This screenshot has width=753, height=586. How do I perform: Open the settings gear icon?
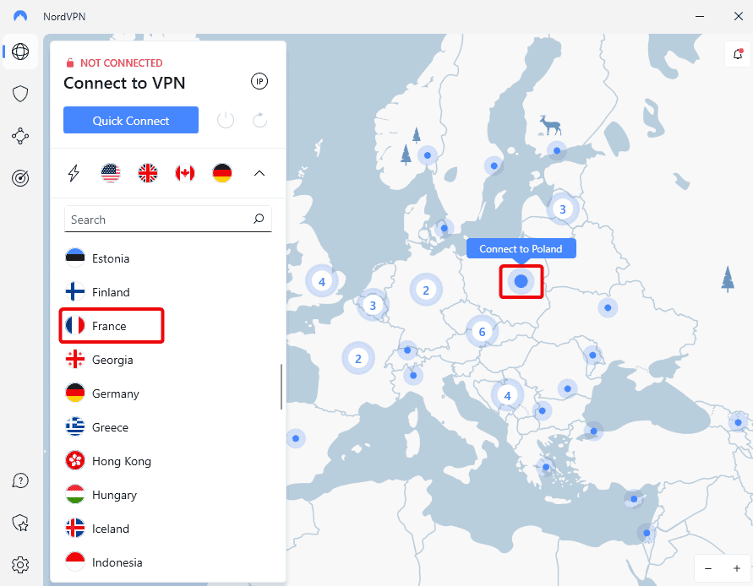(x=20, y=565)
